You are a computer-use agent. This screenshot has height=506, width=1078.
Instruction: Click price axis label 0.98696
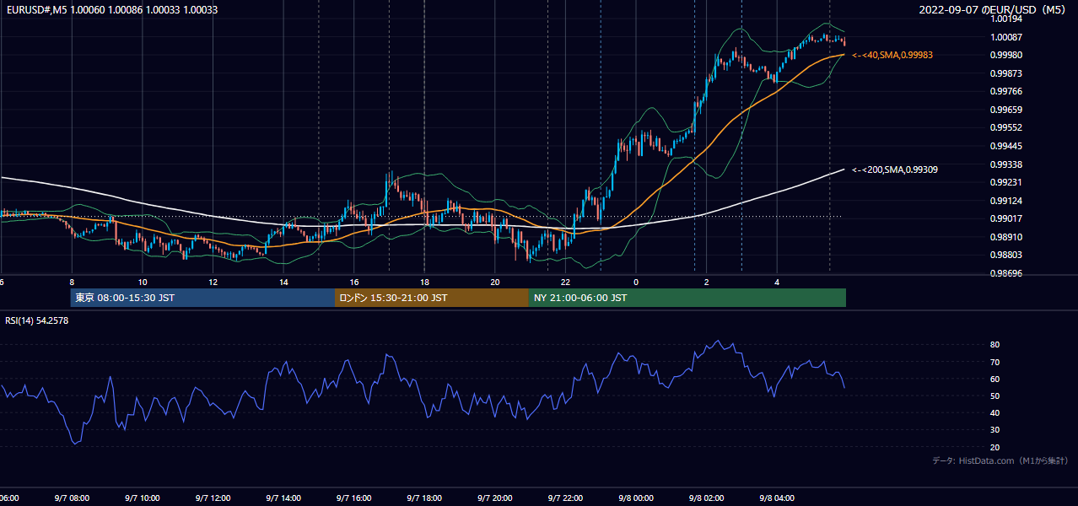click(x=1006, y=273)
